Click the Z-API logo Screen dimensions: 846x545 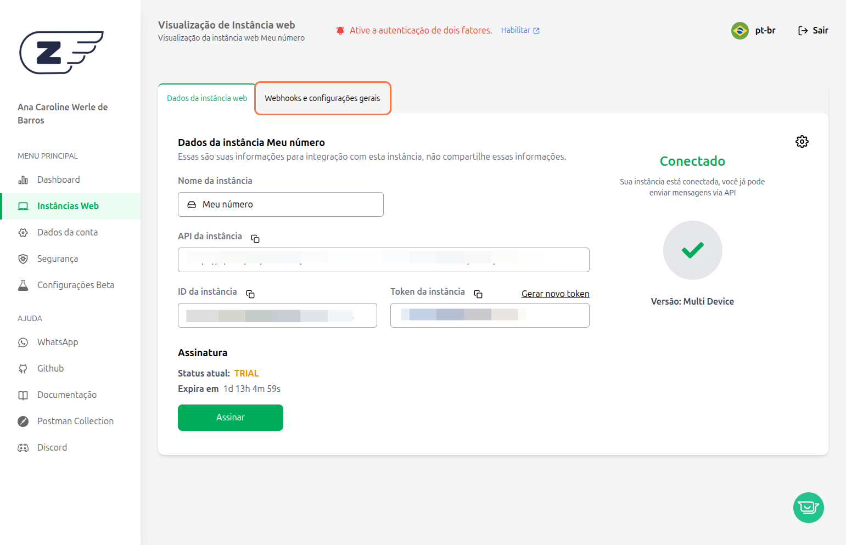pyautogui.click(x=61, y=52)
